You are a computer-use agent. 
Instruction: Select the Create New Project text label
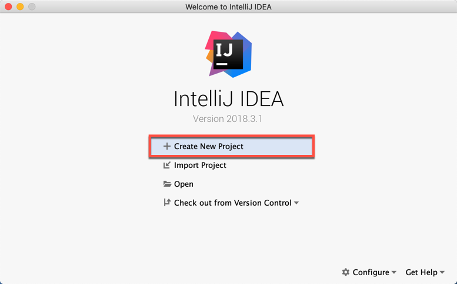(x=209, y=146)
